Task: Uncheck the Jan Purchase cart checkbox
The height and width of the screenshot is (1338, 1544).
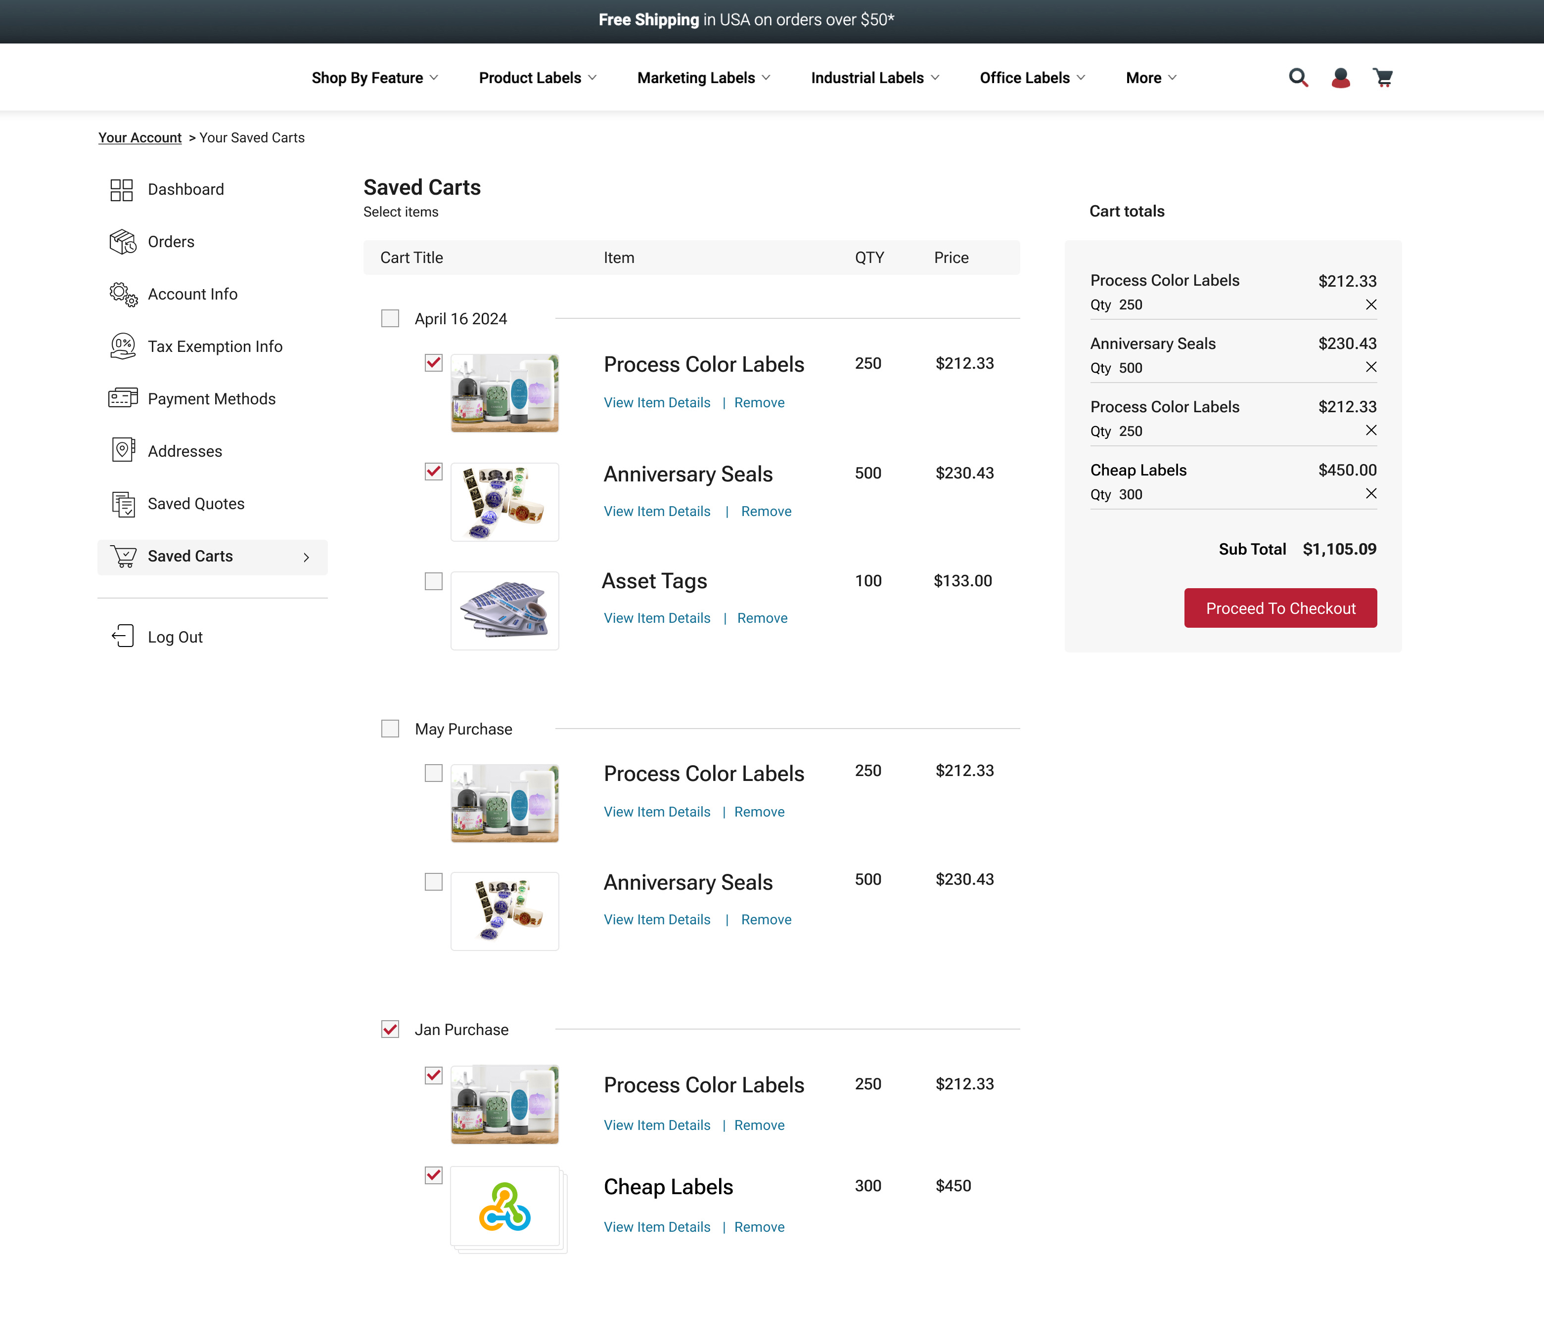Action: tap(390, 1030)
